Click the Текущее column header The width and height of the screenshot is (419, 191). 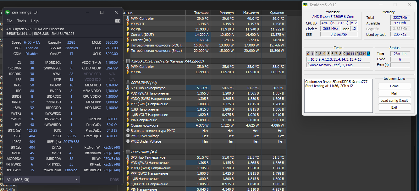tap(198, 13)
